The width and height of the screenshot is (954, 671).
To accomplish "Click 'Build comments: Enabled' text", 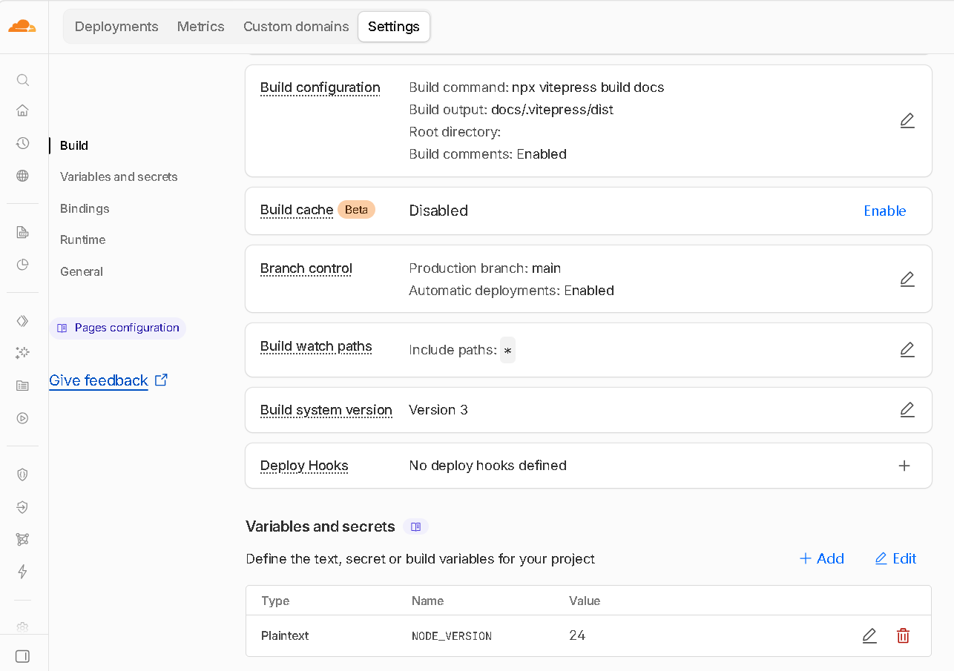I will [488, 154].
